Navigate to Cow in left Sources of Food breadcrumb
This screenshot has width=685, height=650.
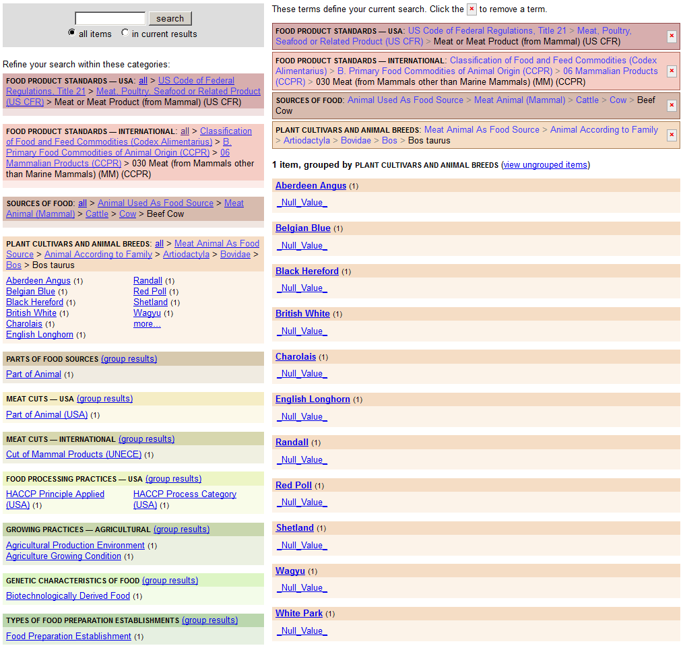click(127, 214)
